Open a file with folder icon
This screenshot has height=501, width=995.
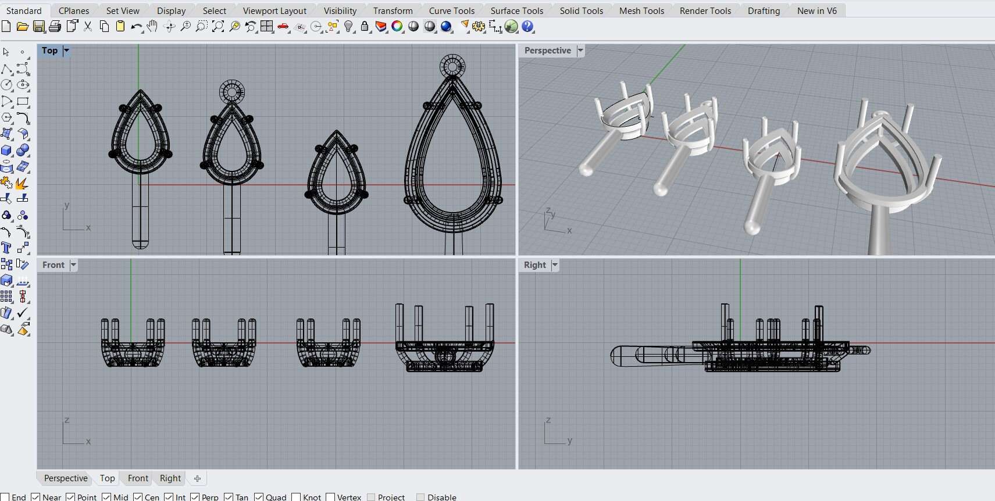click(22, 26)
